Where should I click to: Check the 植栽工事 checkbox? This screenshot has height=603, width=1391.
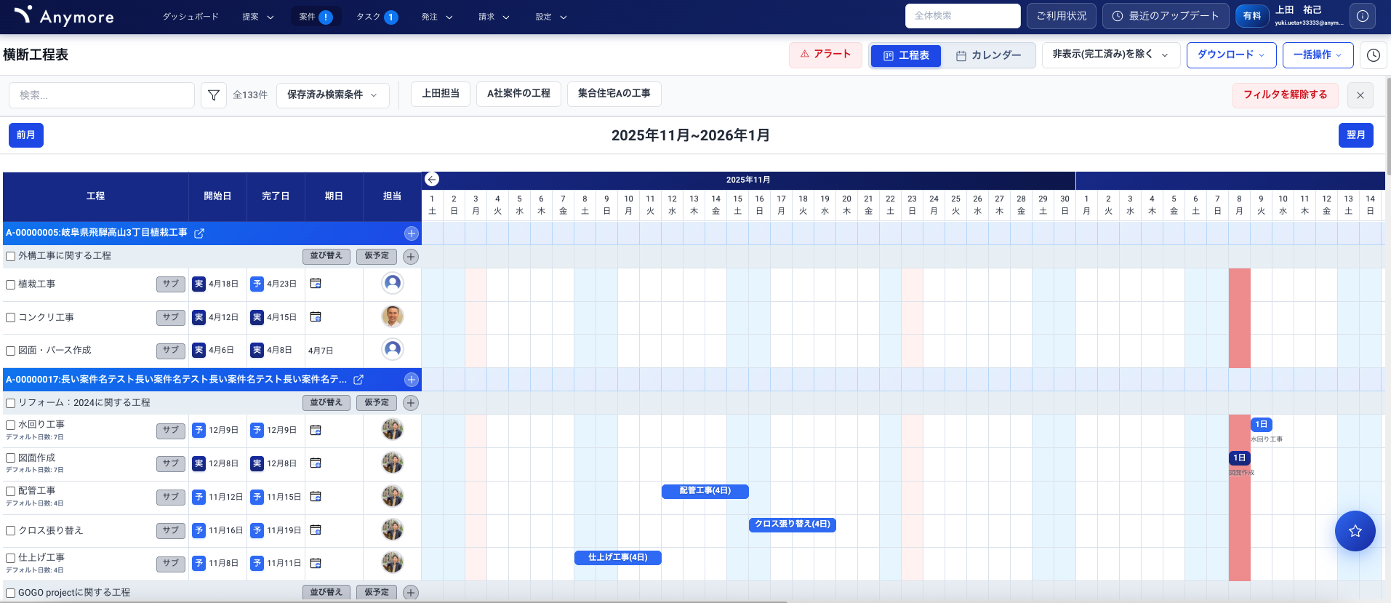pos(11,285)
